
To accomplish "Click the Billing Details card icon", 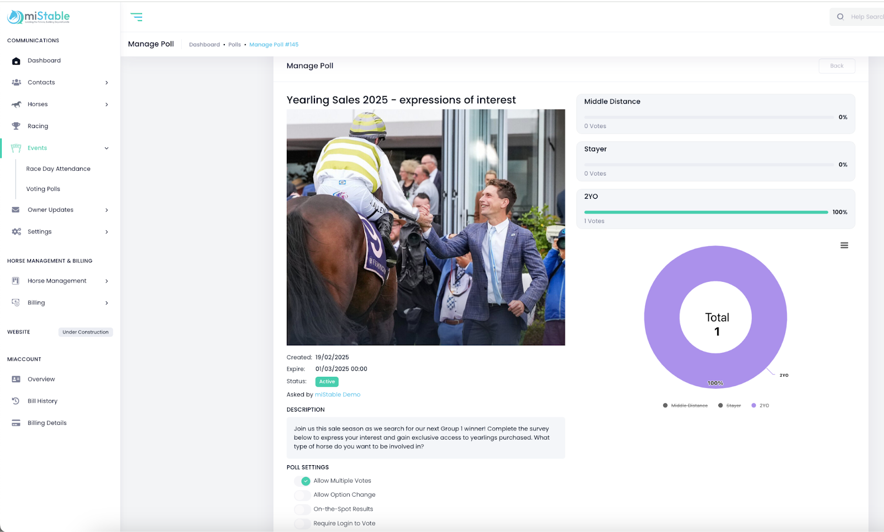I will click(x=16, y=423).
